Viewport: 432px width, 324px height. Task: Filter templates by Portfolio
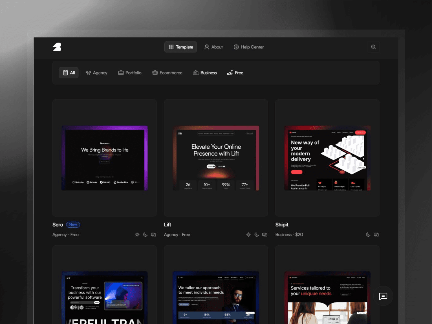[x=130, y=73]
